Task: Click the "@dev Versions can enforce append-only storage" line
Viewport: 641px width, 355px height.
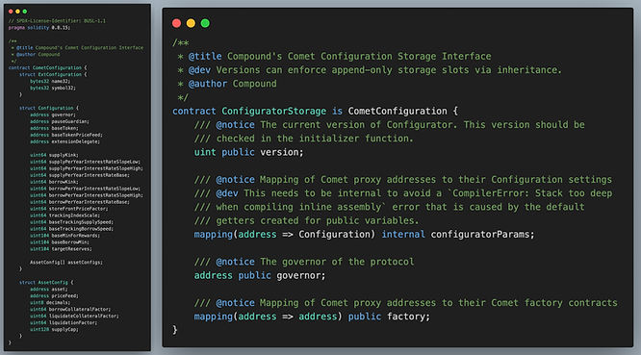Action: (x=370, y=70)
